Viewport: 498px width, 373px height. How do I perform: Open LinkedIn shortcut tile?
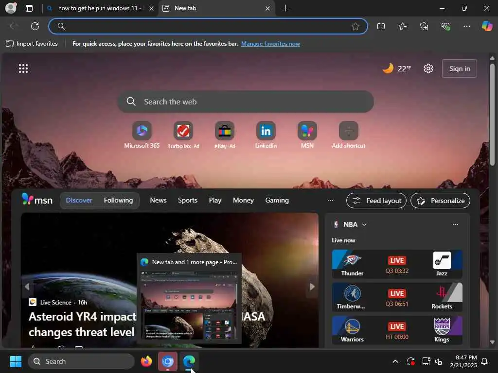click(x=266, y=135)
